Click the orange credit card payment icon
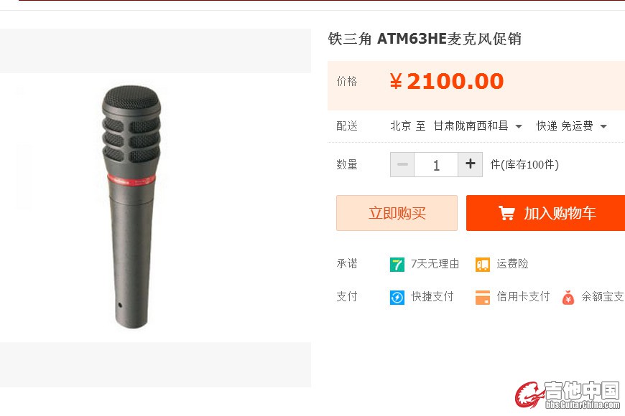 (x=482, y=298)
